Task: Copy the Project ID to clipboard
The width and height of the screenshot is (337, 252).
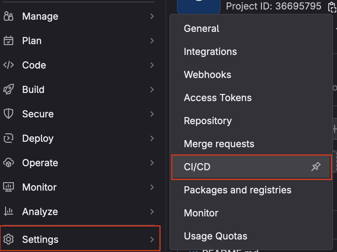Action: [331, 6]
